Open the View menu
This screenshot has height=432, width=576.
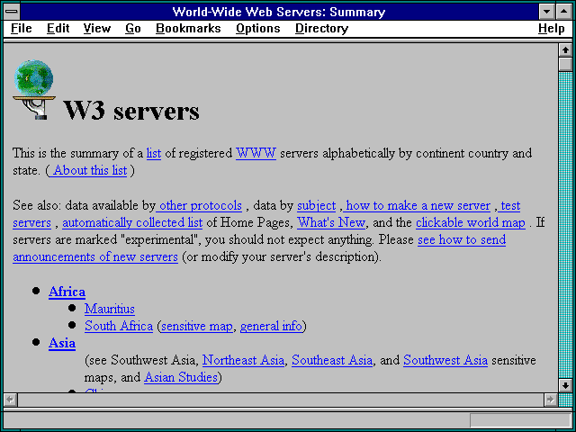(x=97, y=29)
